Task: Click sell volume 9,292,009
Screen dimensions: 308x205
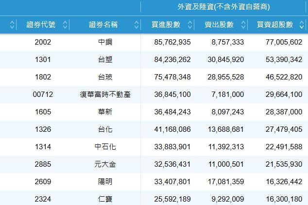Action: click(x=228, y=199)
